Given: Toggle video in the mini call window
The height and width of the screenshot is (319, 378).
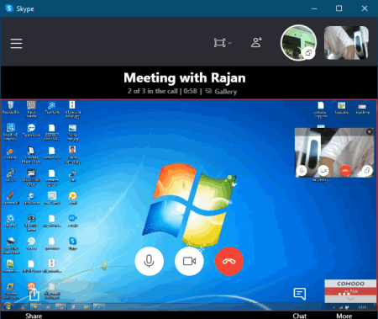Looking at the screenshot, I should (x=323, y=170).
